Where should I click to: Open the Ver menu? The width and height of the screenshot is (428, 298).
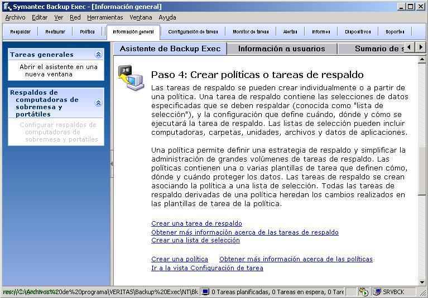click(59, 17)
